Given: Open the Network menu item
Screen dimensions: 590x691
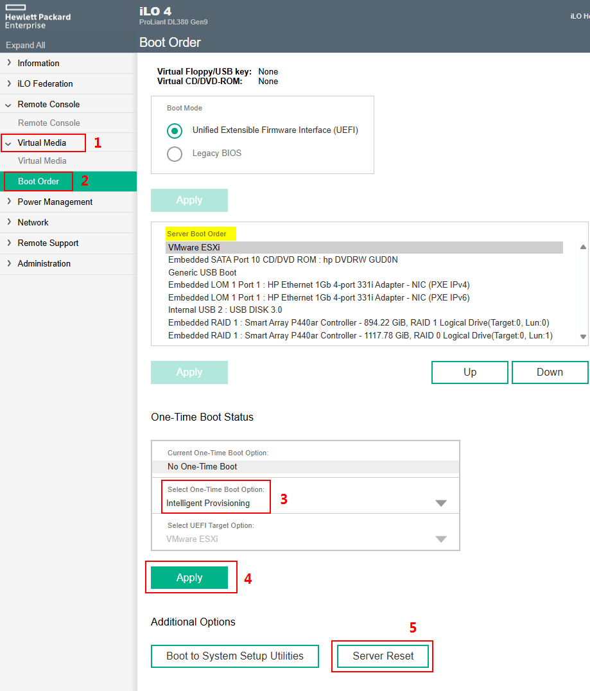Looking at the screenshot, I should pos(33,223).
